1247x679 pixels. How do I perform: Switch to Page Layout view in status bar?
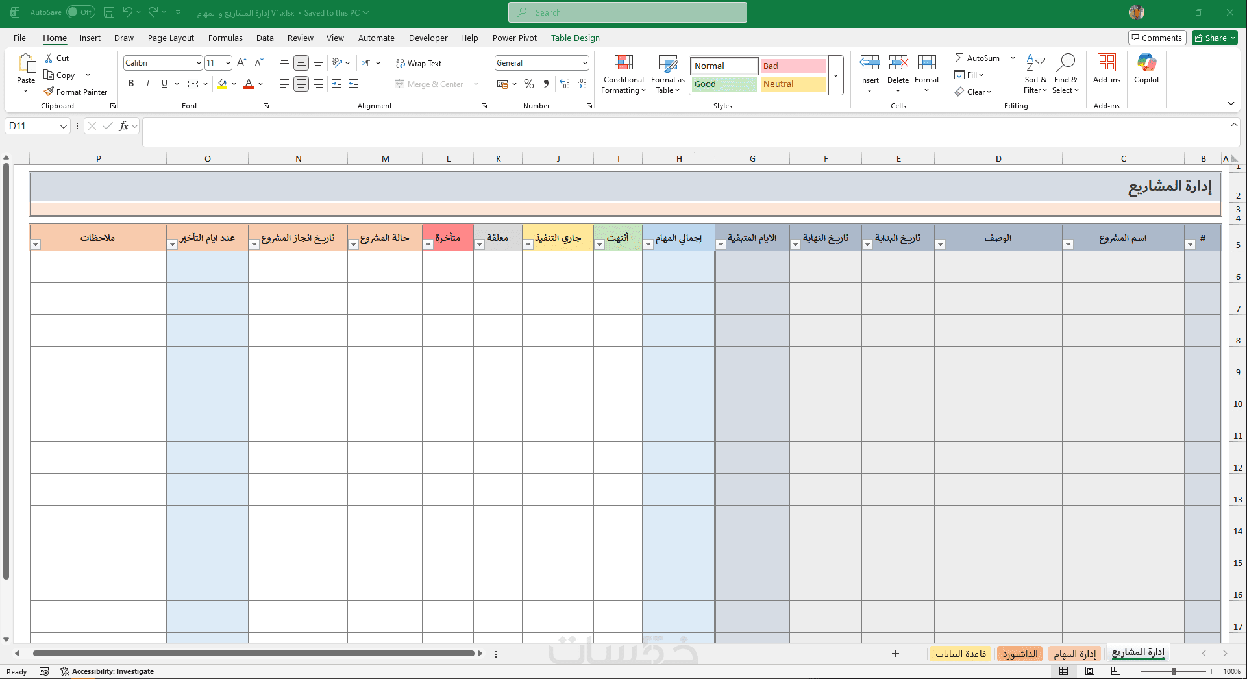click(x=1090, y=671)
